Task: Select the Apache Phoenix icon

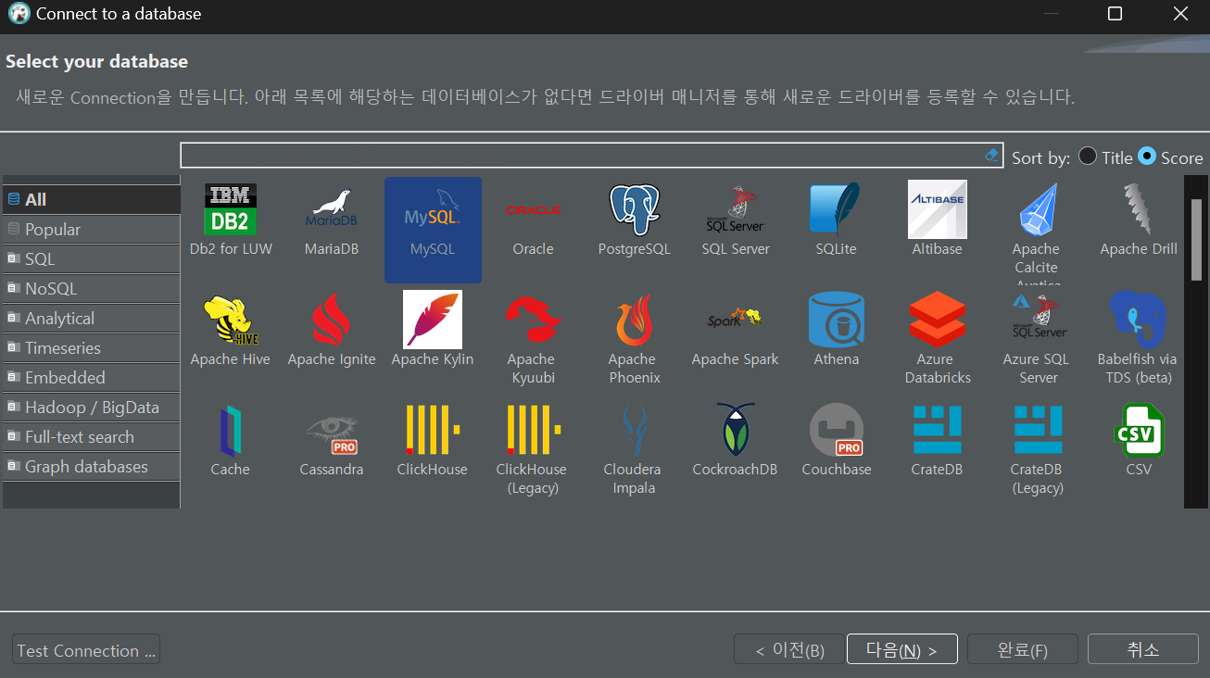Action: click(635, 320)
